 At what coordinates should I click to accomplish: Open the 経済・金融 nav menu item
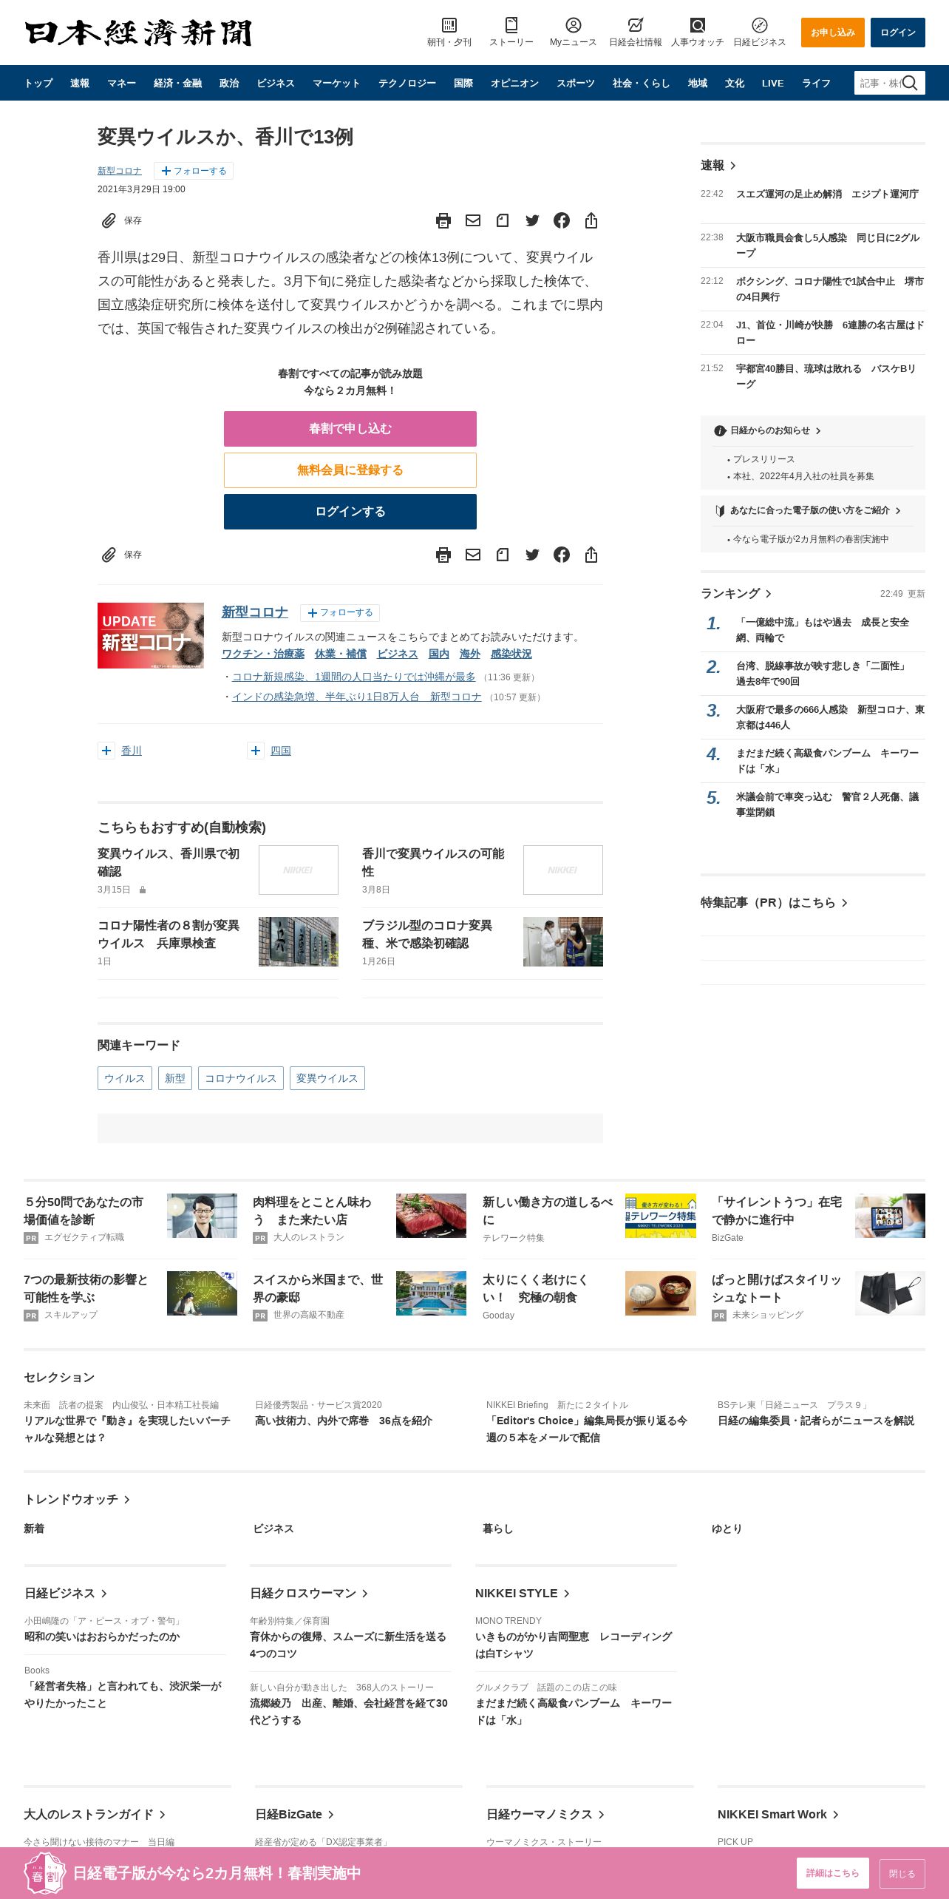click(x=177, y=83)
